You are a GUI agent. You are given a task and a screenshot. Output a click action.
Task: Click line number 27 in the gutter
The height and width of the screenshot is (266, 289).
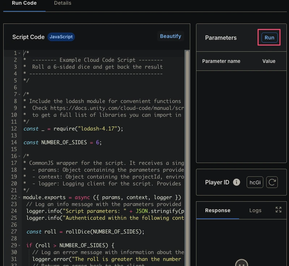(x=14, y=232)
